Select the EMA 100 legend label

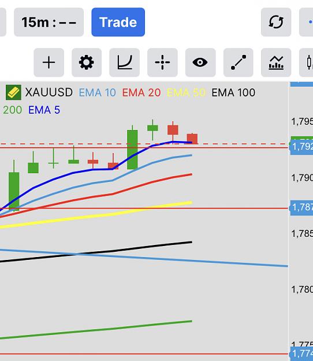point(233,92)
